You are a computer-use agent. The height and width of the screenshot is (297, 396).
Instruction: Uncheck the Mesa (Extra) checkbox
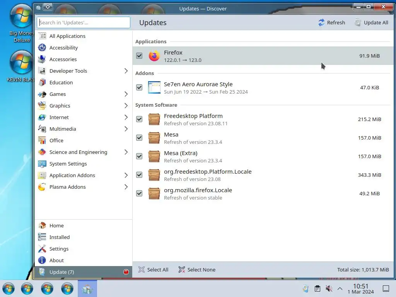pyautogui.click(x=139, y=156)
